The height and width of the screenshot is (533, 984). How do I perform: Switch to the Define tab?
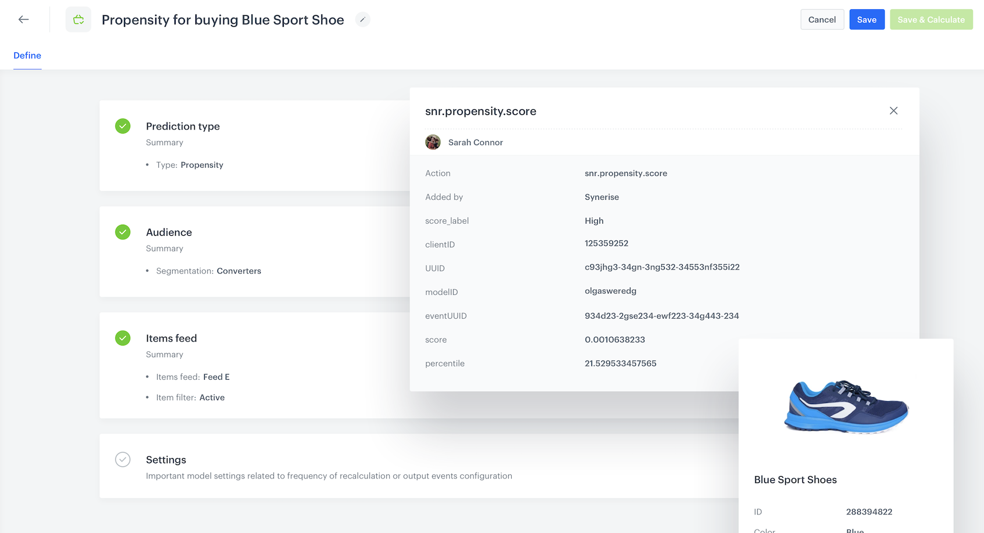[x=27, y=55]
